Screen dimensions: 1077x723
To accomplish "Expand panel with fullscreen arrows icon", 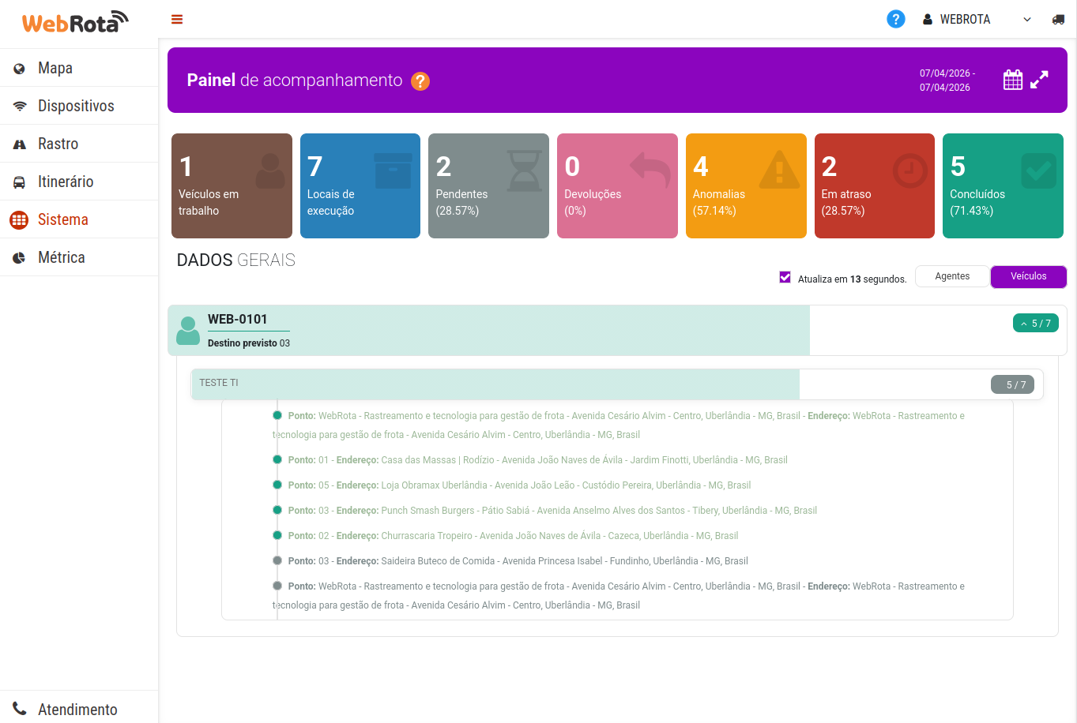I will 1039,80.
